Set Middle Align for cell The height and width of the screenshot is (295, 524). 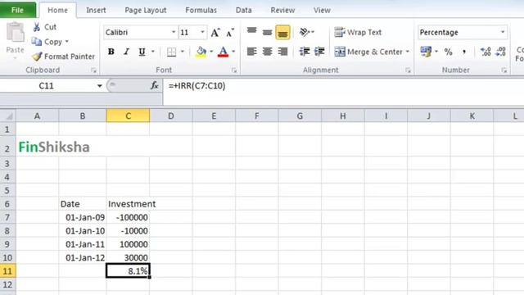(267, 32)
